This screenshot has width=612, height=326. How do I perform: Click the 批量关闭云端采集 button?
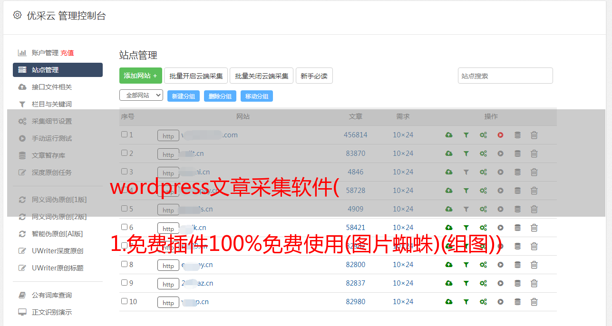click(262, 76)
